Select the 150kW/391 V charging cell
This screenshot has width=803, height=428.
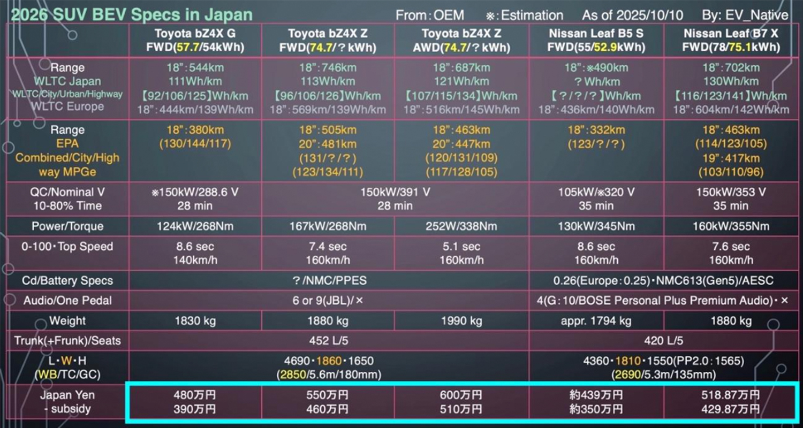395,192
